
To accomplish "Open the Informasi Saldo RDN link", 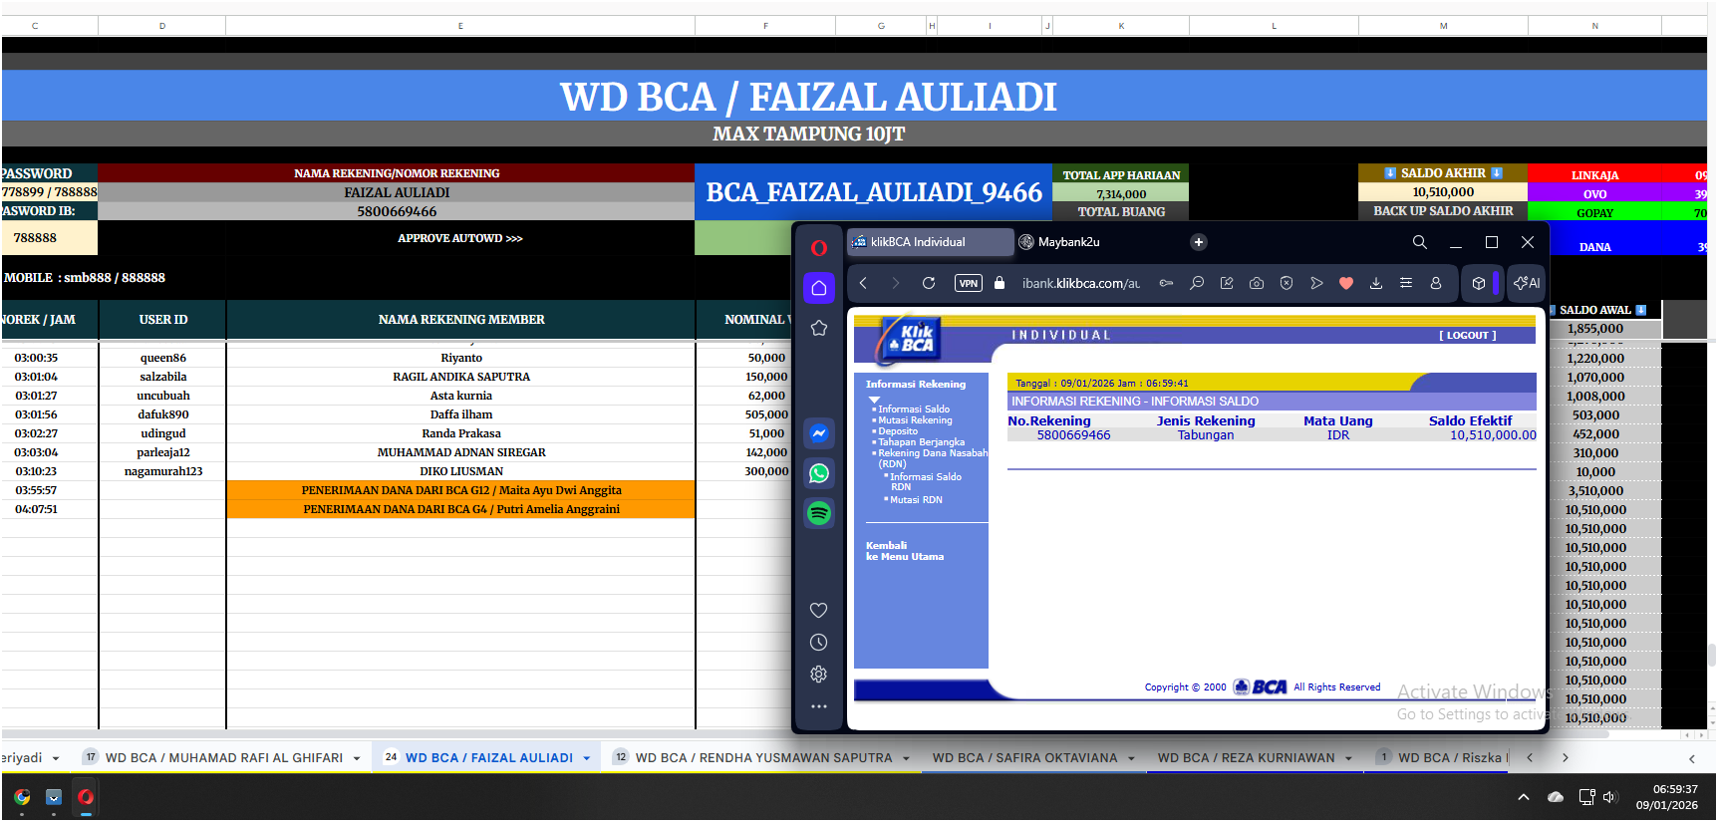I will pyautogui.click(x=925, y=481).
